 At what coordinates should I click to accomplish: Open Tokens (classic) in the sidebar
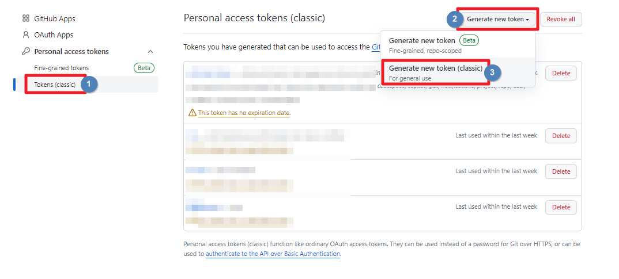[x=55, y=85]
